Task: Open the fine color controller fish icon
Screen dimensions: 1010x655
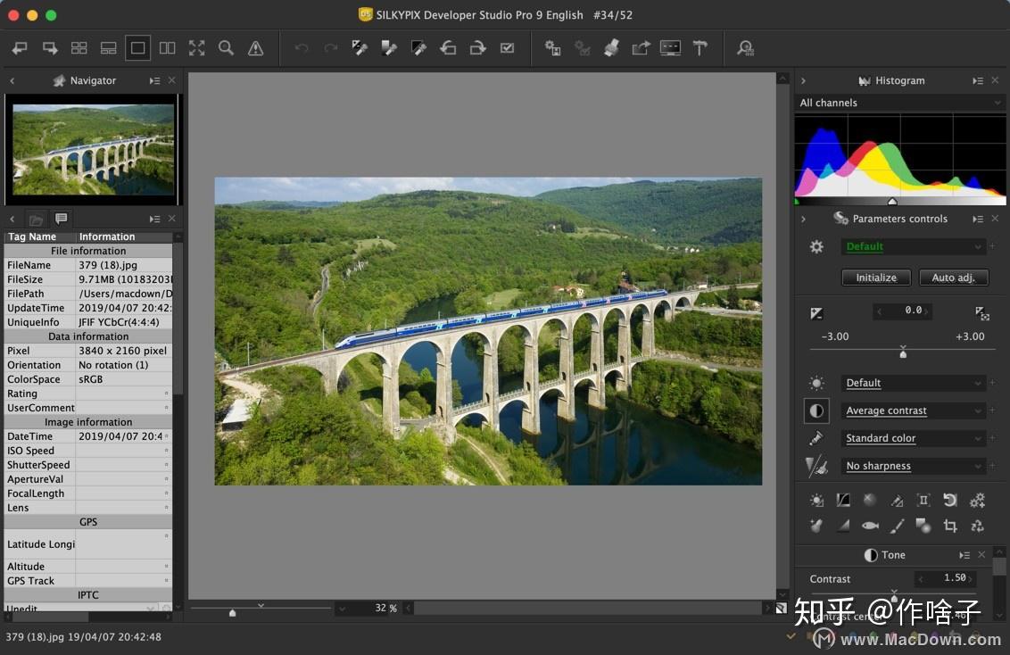Action: point(870,526)
